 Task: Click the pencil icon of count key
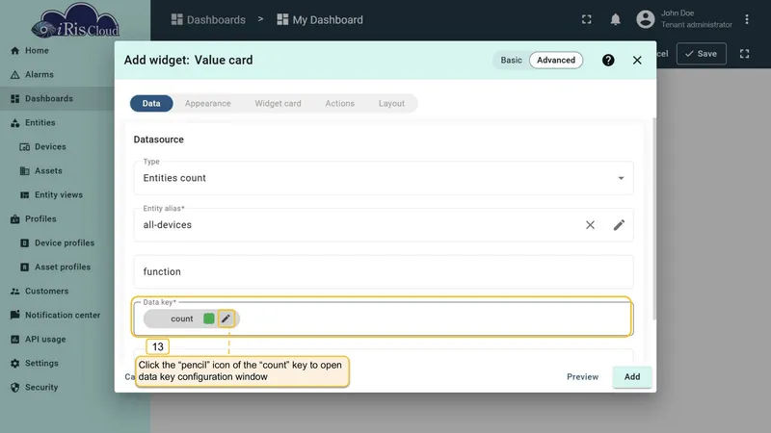(x=226, y=318)
